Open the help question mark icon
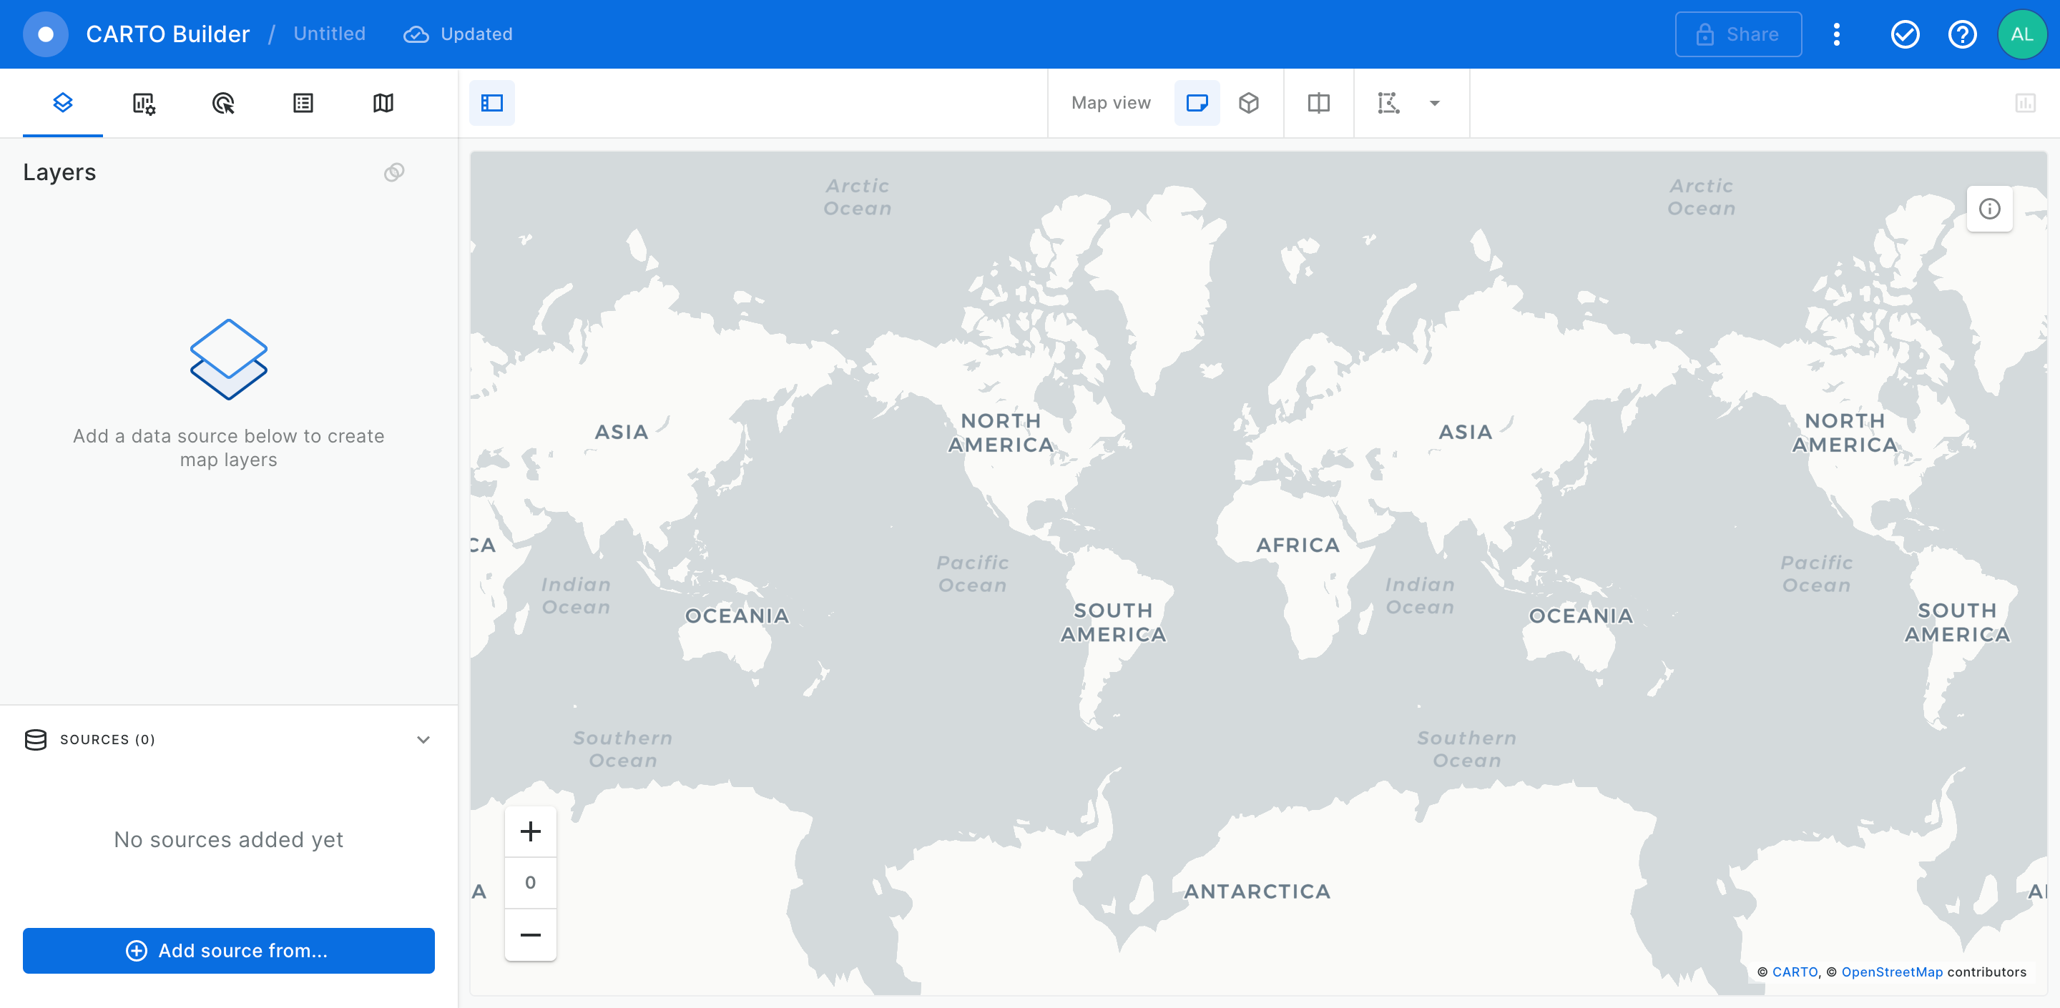 pos(1961,34)
